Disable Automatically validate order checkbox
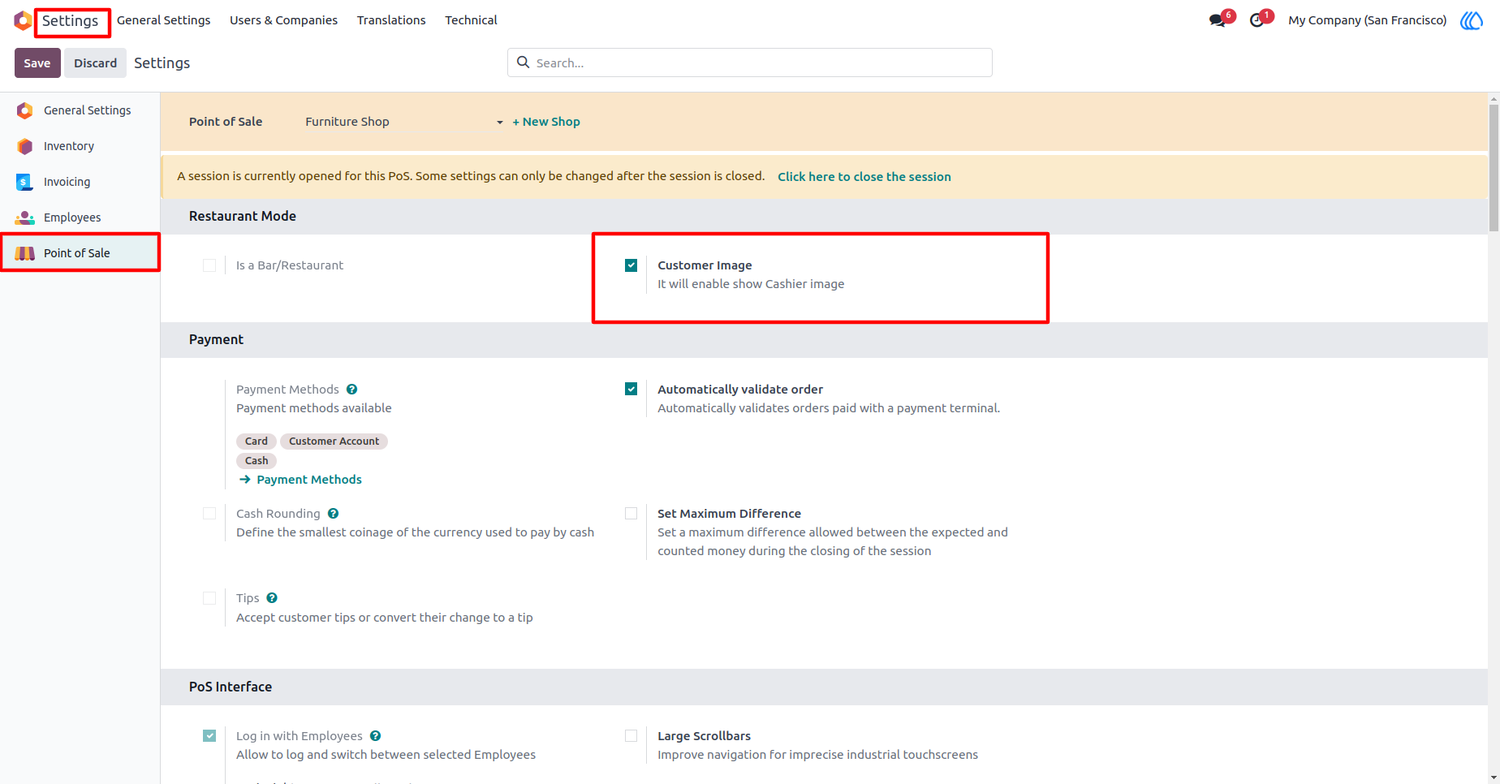Screen dimensions: 1500x784 [631, 389]
